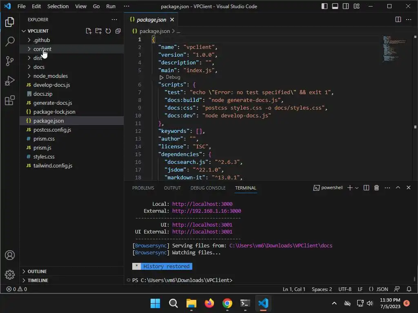Create a new terminal with plus icon
The width and height of the screenshot is (418, 313).
pos(350,187)
